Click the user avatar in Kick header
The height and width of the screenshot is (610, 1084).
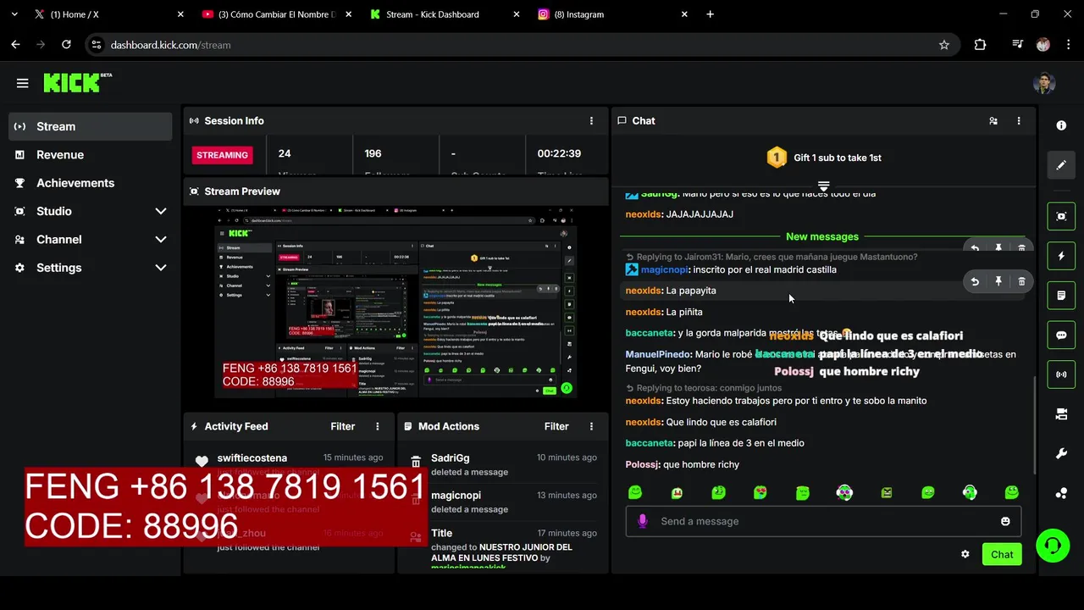1043,83
